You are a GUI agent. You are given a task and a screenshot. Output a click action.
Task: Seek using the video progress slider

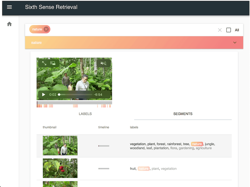[x=75, y=94]
